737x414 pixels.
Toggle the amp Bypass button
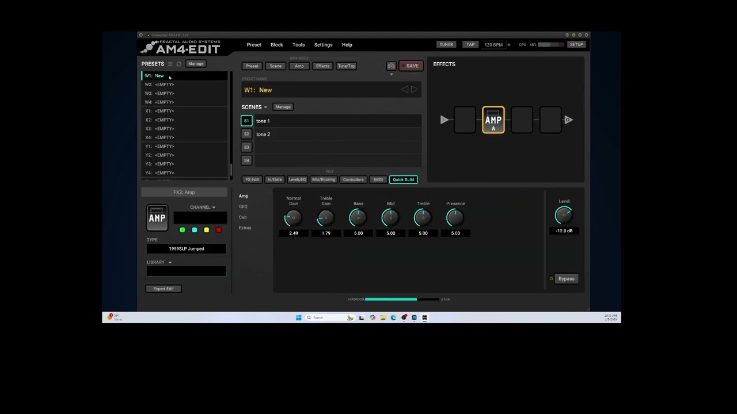click(x=567, y=279)
